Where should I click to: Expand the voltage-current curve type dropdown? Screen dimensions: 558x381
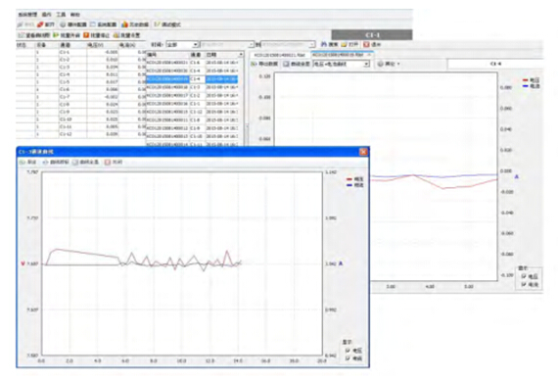coord(366,64)
